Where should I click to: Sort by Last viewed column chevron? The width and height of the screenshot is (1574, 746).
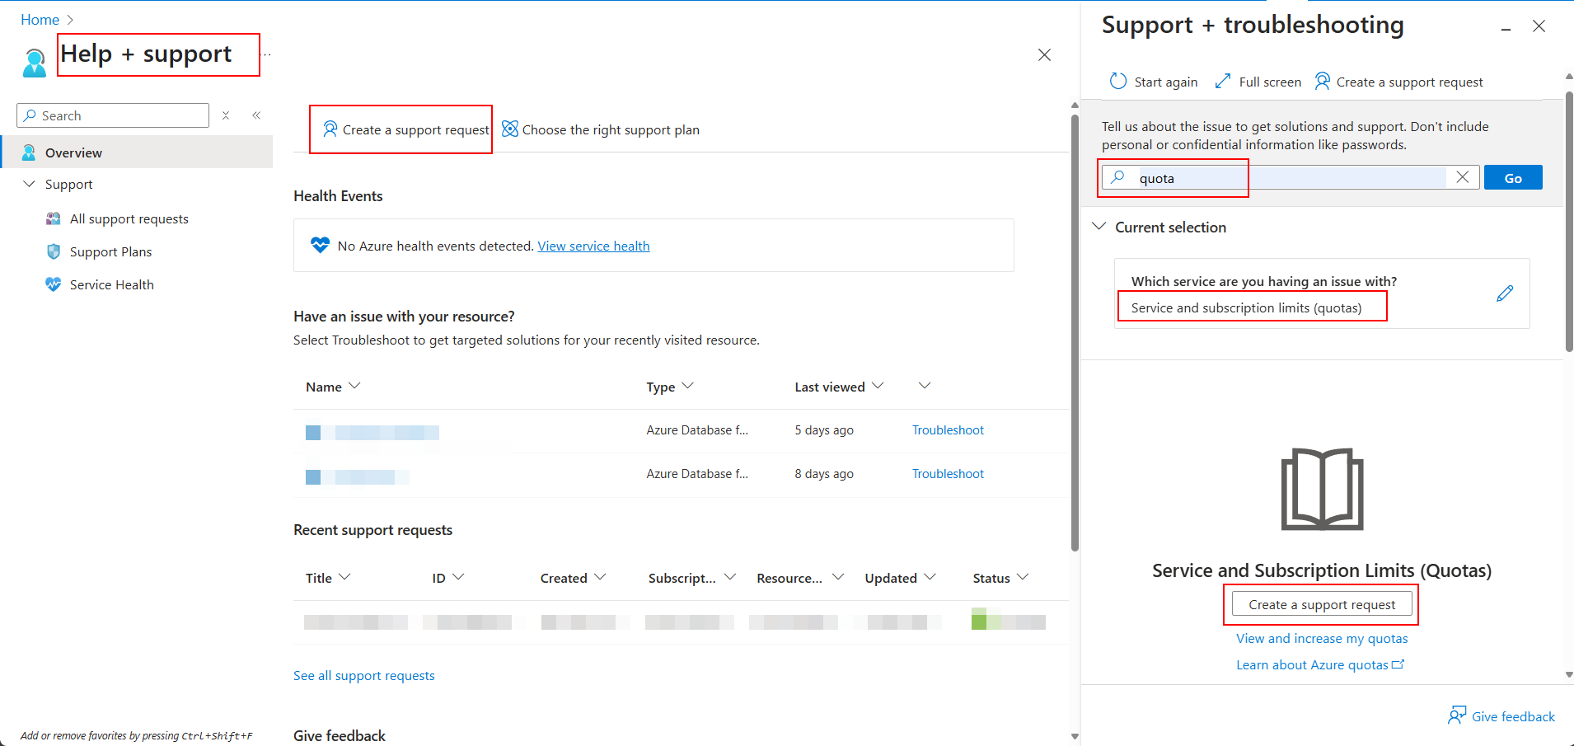(878, 386)
